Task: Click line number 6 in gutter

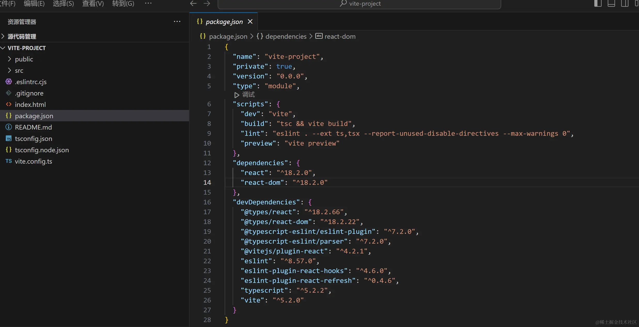Action: click(x=209, y=104)
